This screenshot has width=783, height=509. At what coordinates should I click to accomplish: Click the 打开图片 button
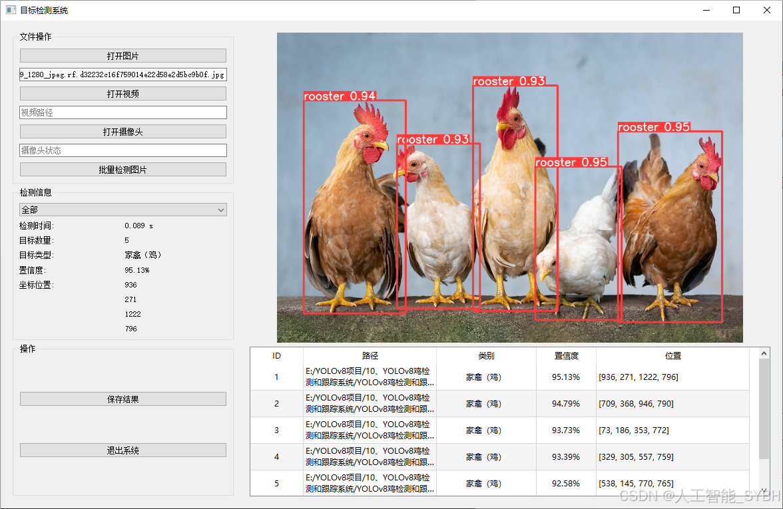point(123,55)
